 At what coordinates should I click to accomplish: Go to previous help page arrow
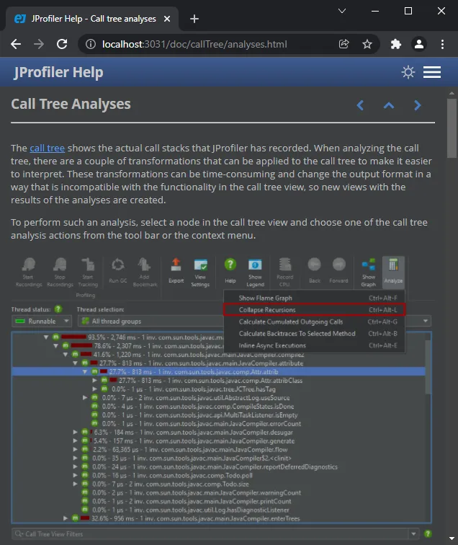pos(360,105)
